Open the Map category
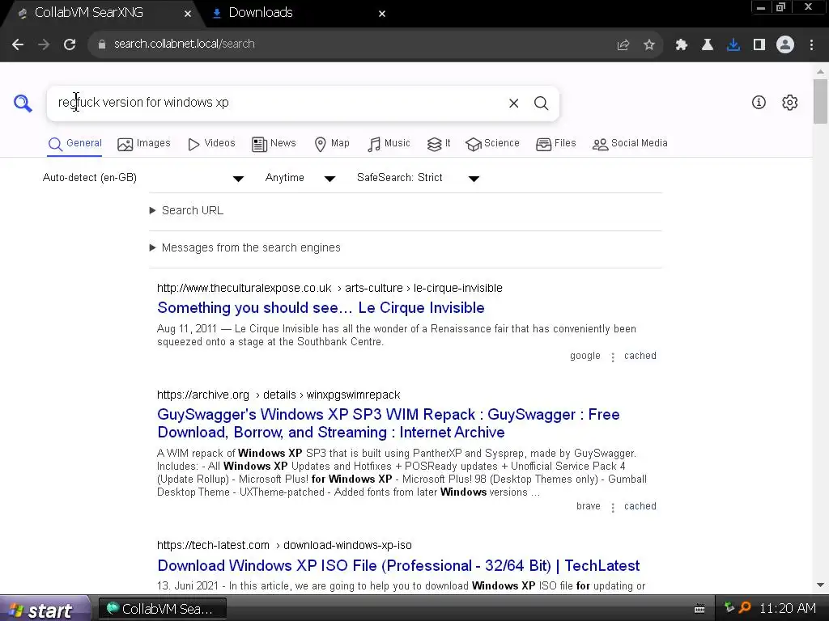829x621 pixels. (x=332, y=144)
